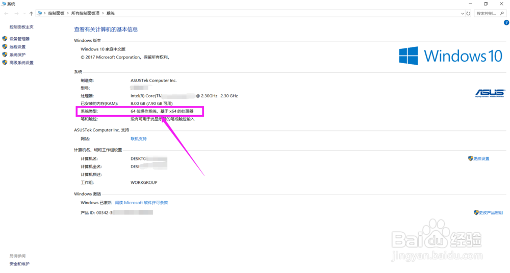Viewport: 510px width, 273px height.
Task: Close the system window
Action: coord(501,4)
